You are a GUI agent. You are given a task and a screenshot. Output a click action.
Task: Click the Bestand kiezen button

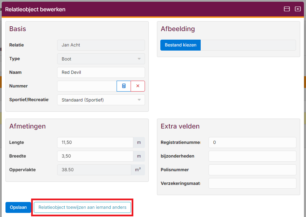click(181, 45)
